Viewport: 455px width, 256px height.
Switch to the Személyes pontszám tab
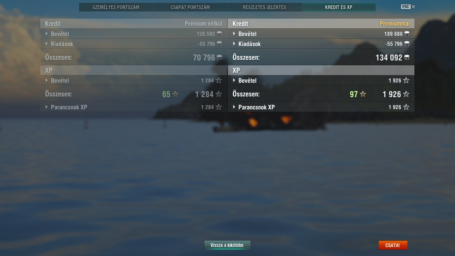coord(116,7)
